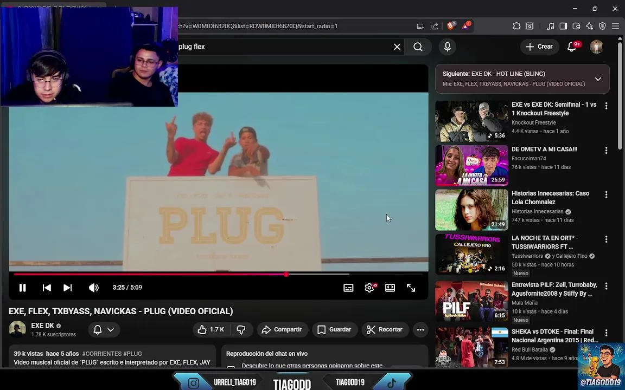Open the PILF interview video thumbnail
The image size is (625, 390).
[x=471, y=301]
